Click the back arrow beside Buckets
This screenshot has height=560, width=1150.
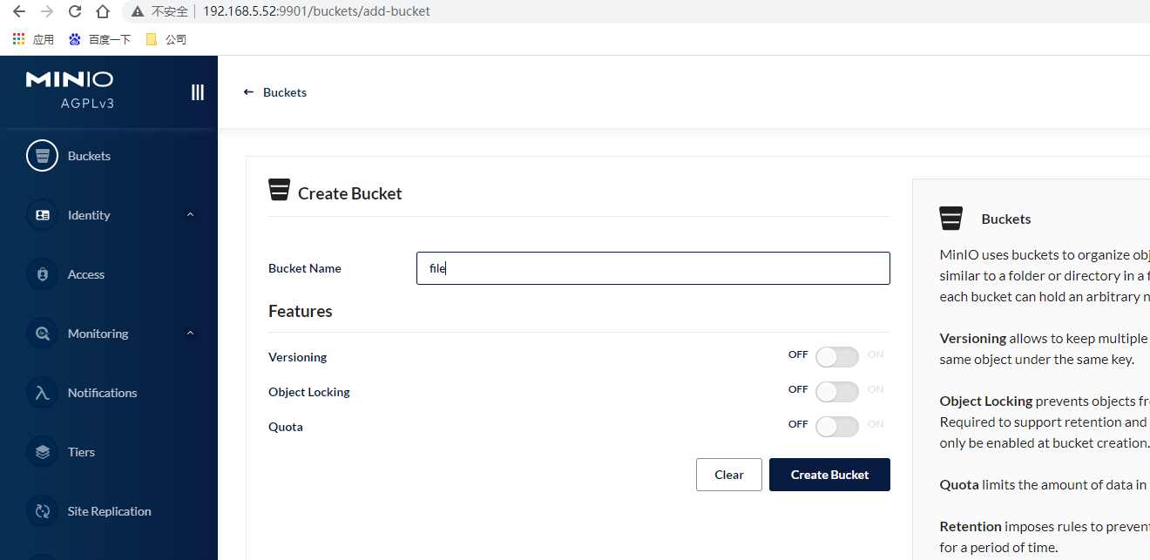[248, 92]
